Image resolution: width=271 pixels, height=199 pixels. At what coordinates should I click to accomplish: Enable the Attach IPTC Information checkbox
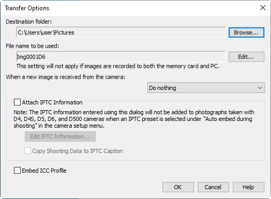(x=17, y=102)
